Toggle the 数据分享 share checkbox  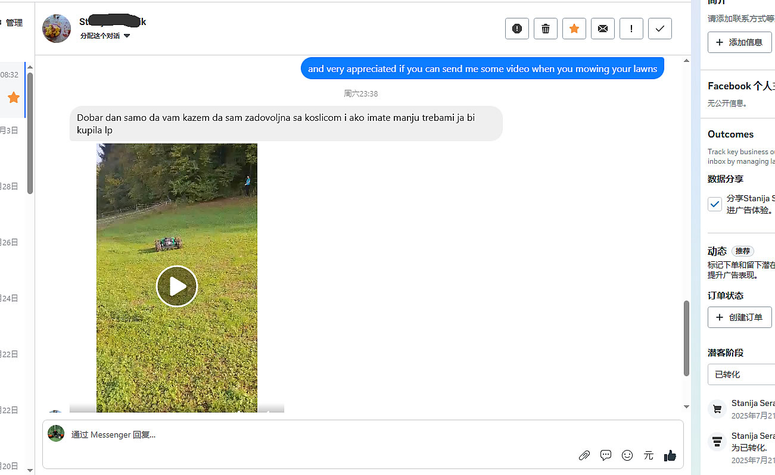[x=715, y=204]
